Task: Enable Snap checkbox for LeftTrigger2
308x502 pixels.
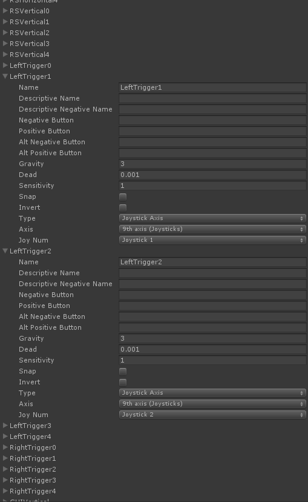Action: 123,372
